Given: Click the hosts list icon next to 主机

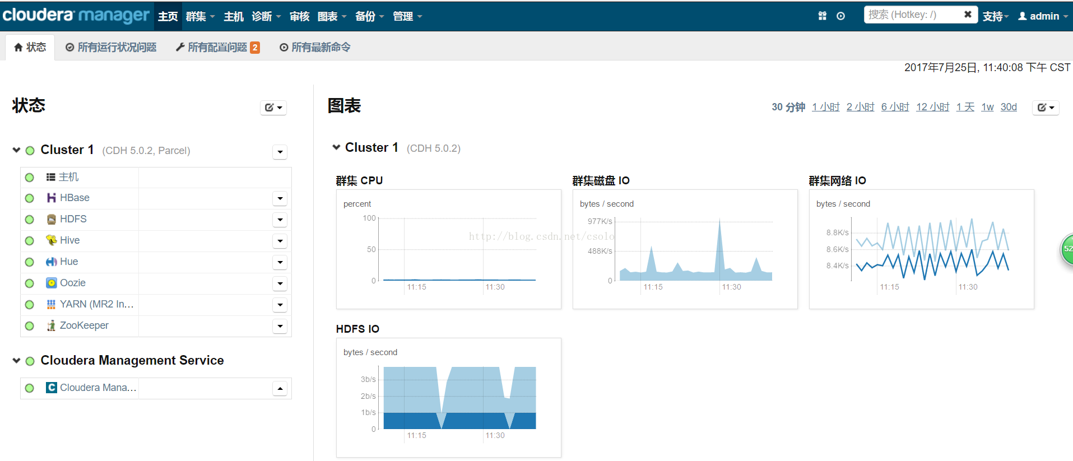Looking at the screenshot, I should coord(50,177).
